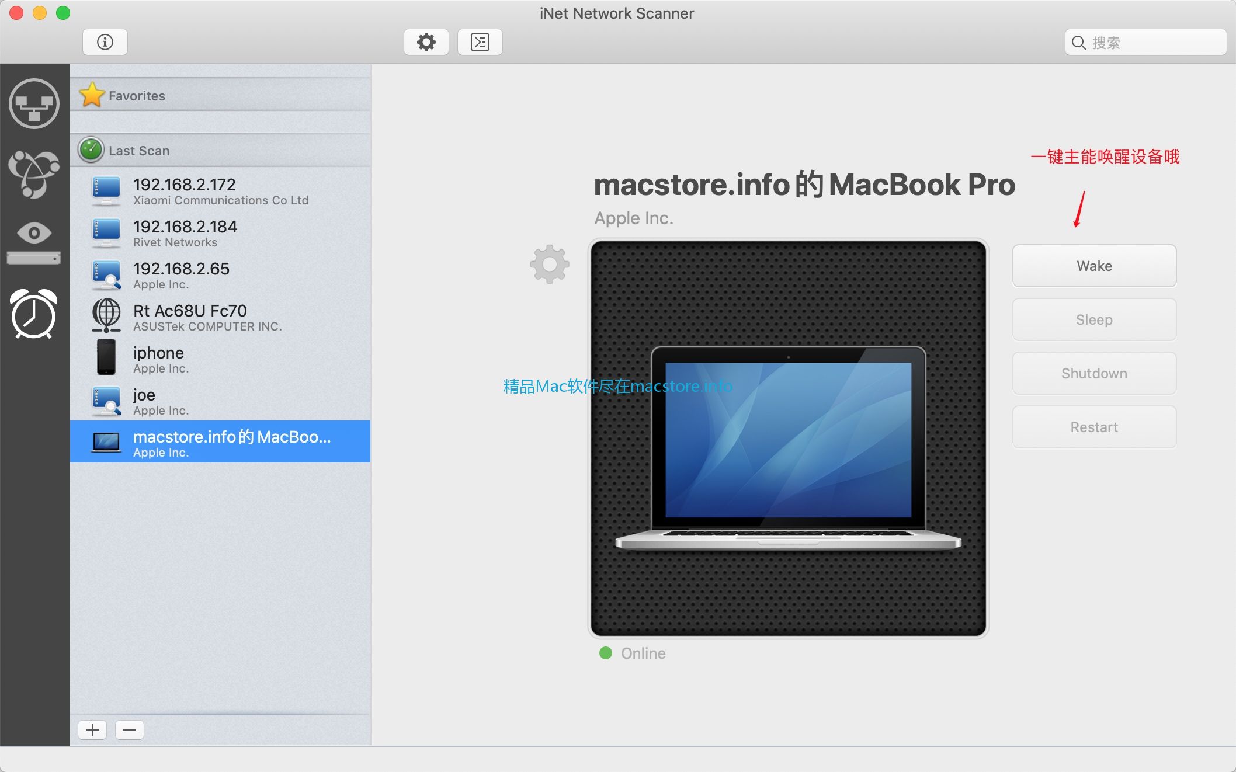Select the Bonjour browser sidebar icon
Viewport: 1236px width, 772px height.
point(34,173)
